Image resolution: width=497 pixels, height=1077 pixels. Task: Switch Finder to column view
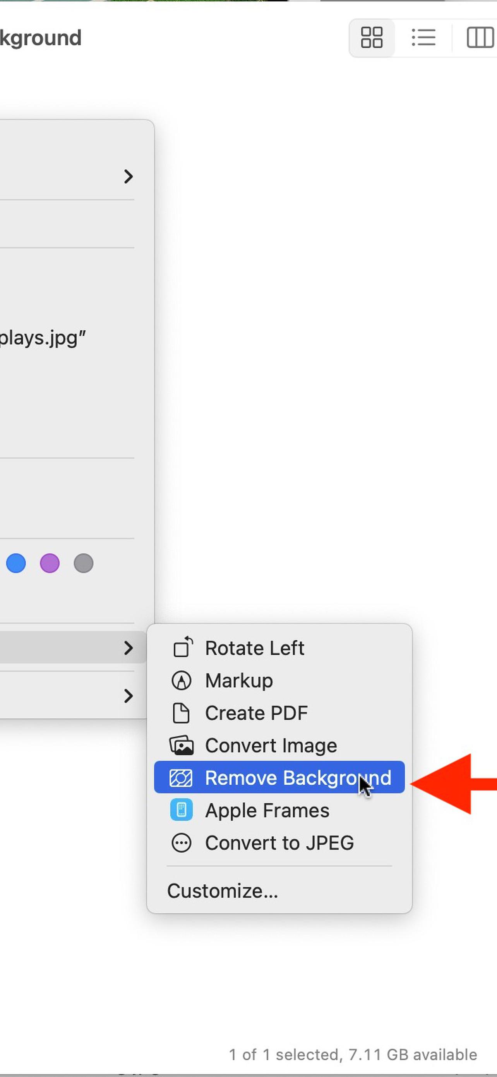point(481,38)
